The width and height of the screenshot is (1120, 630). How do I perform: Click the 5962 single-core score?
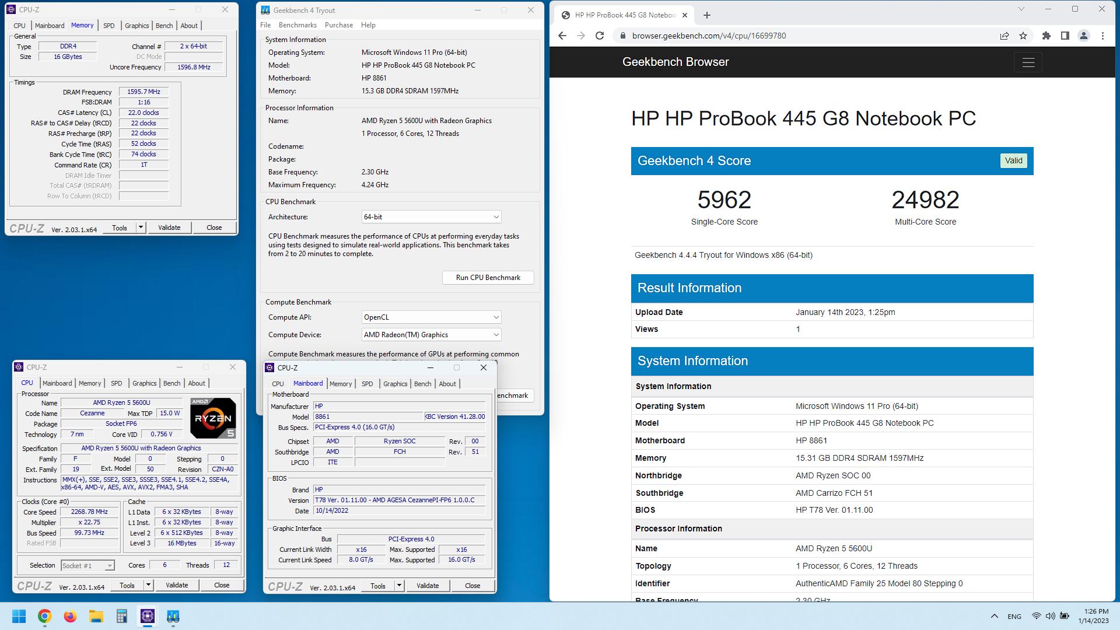(724, 200)
